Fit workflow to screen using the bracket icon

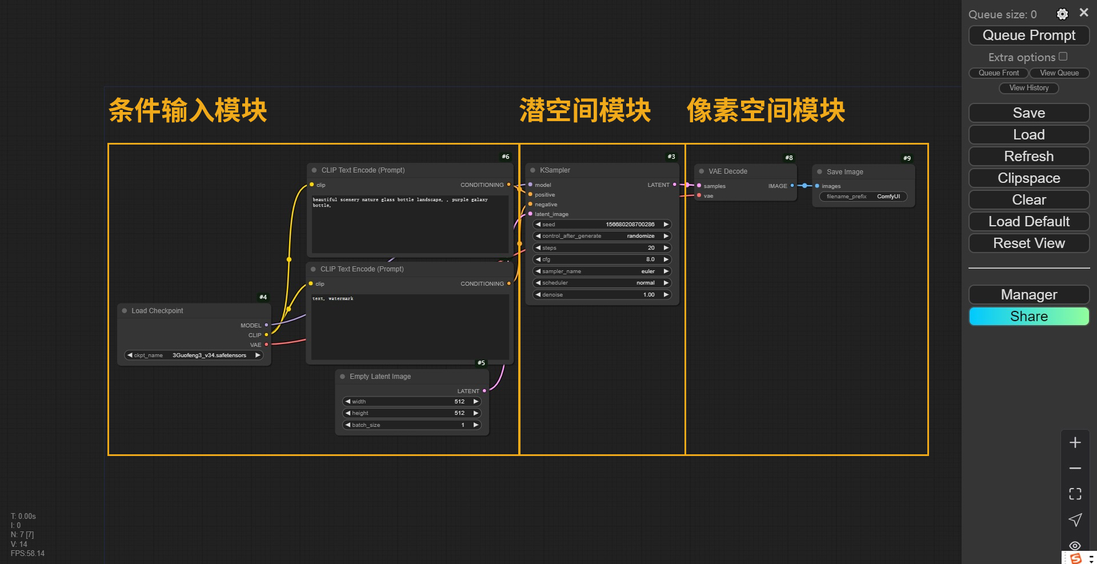(1075, 494)
